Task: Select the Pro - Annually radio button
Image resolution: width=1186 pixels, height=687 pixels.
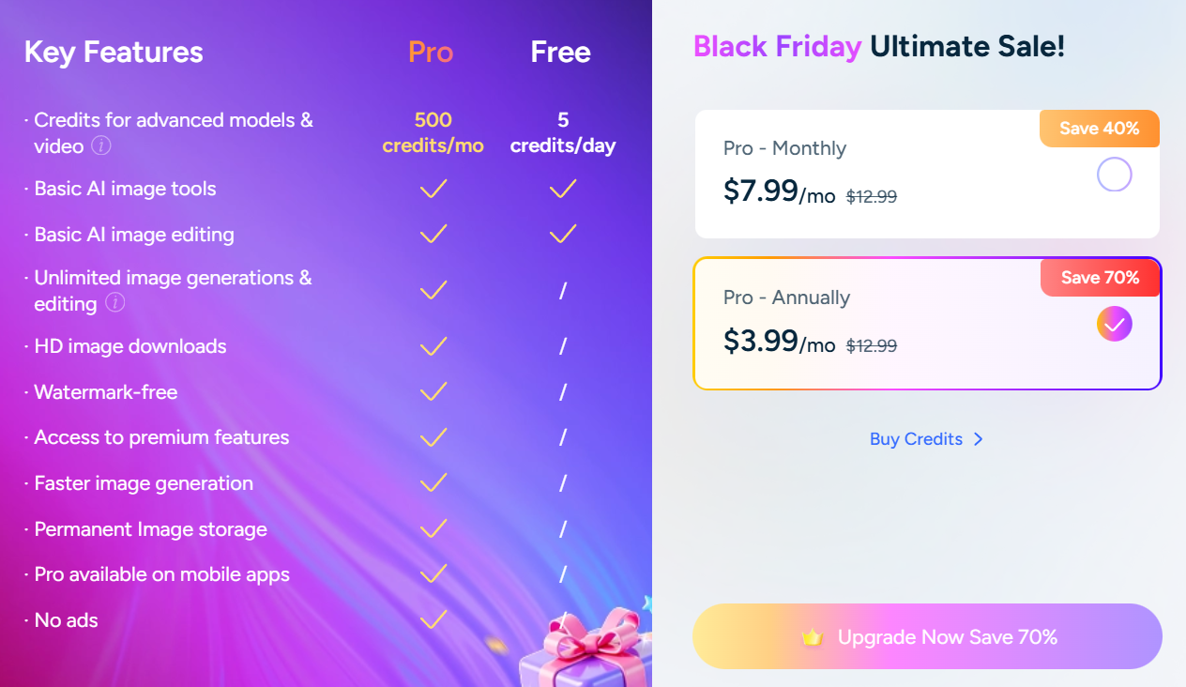Action: point(1114,325)
